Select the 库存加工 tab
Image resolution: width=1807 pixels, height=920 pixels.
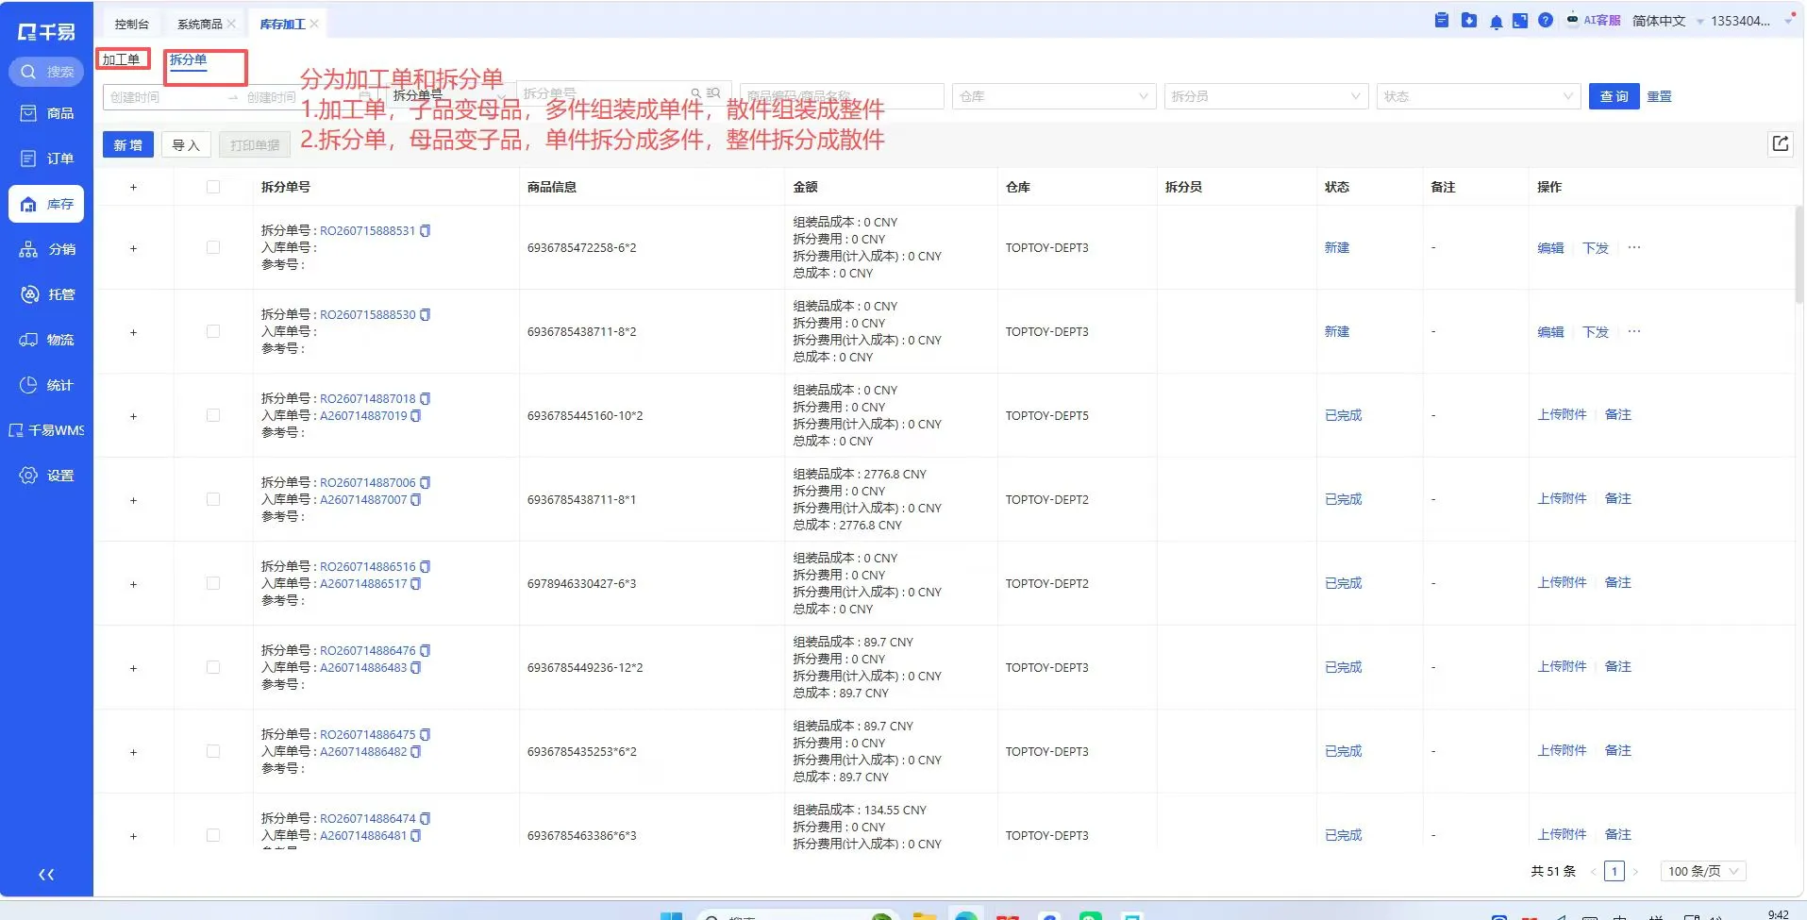282,24
